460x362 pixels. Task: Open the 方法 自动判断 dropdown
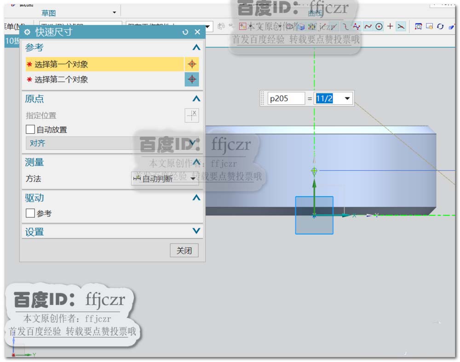coord(165,178)
